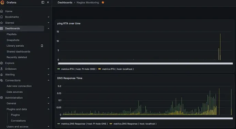Click yellow swatch for RTA localhost series

pos(99,69)
